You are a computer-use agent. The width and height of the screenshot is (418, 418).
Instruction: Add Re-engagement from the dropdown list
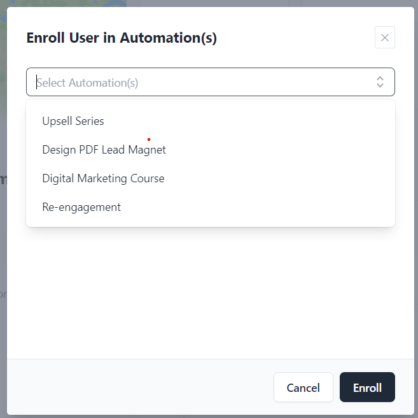coord(81,207)
